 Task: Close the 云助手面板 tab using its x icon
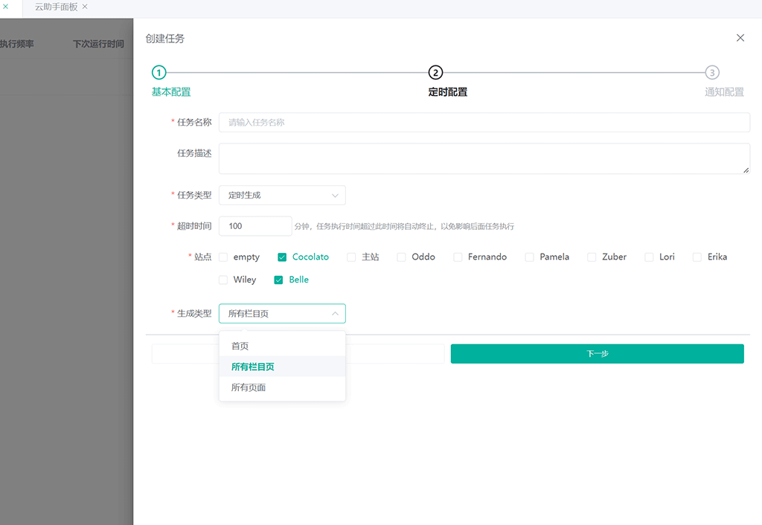pyautogui.click(x=85, y=7)
